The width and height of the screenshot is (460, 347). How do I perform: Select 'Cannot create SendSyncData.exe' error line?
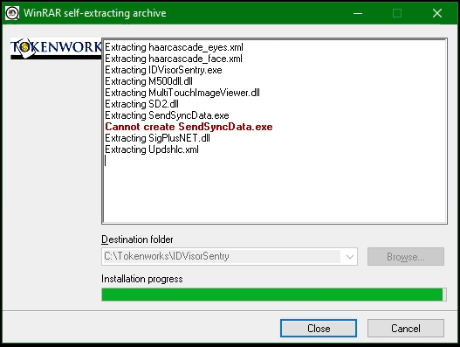[189, 127]
